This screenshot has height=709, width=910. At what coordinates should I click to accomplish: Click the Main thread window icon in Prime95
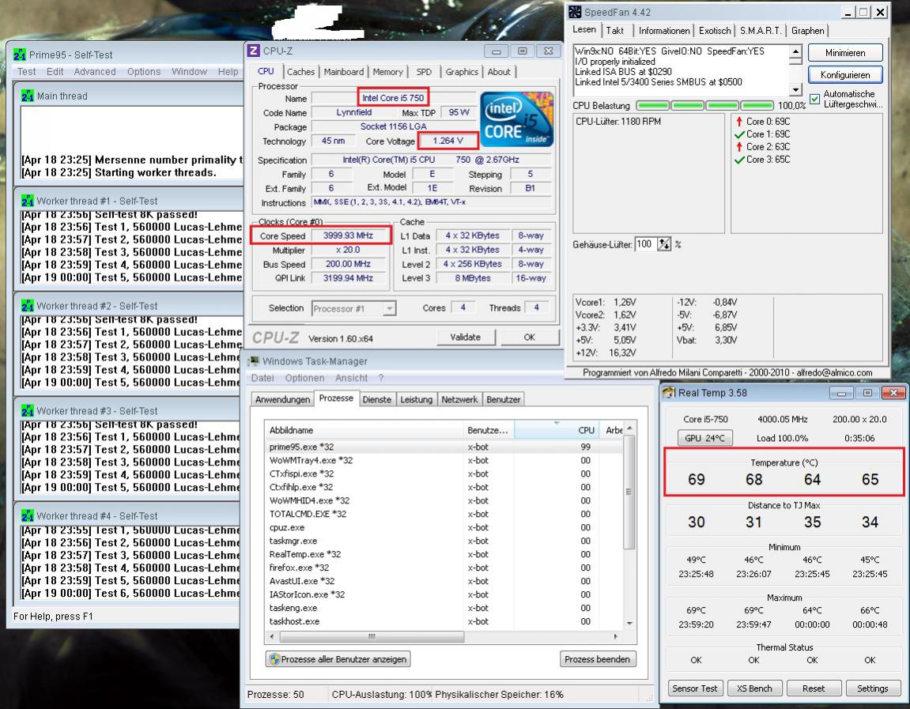(x=28, y=96)
